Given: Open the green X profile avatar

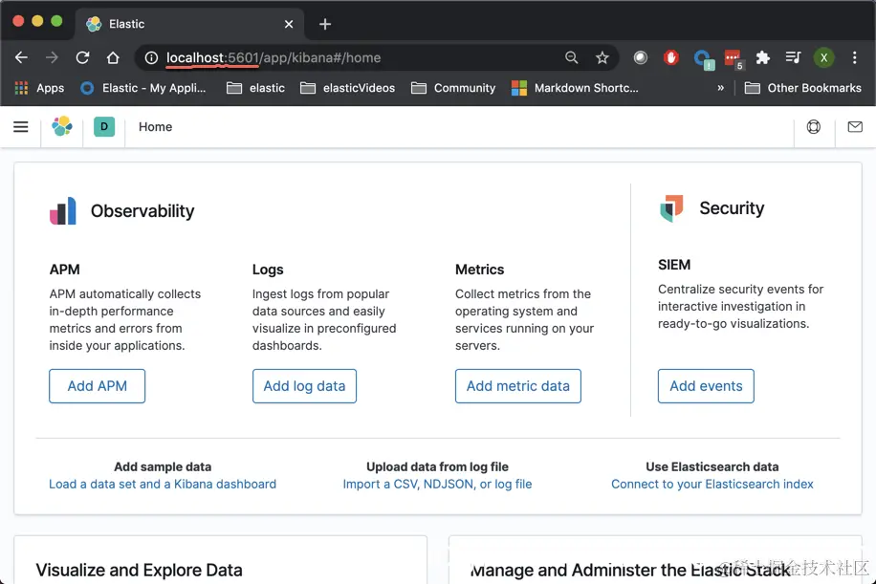Looking at the screenshot, I should coord(823,57).
